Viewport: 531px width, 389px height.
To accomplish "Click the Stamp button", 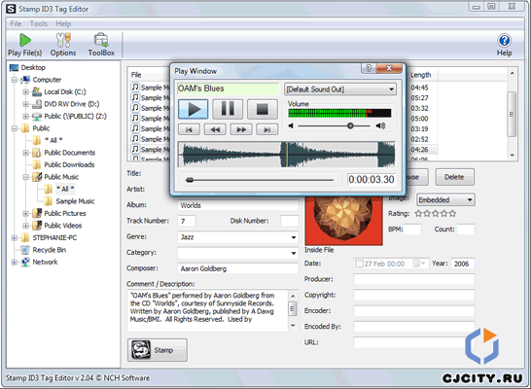I will tap(158, 350).
